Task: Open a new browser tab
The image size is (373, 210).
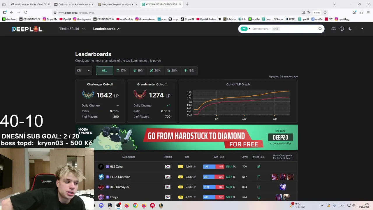Action: (x=187, y=4)
